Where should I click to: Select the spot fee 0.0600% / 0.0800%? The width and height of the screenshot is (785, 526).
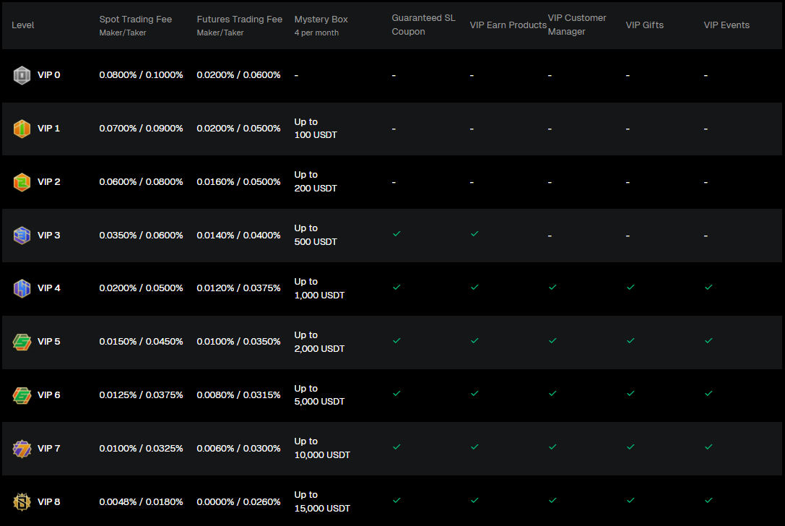click(x=141, y=182)
